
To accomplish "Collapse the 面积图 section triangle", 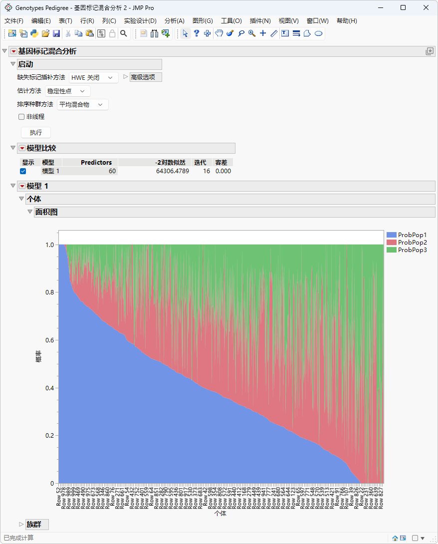I will (x=30, y=211).
